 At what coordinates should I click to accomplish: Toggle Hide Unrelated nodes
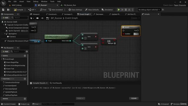[56, 10]
